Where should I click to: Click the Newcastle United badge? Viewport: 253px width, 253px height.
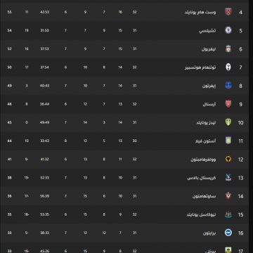[x=228, y=214]
